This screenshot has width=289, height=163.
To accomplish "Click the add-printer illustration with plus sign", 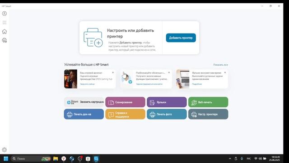I will (x=93, y=38).
